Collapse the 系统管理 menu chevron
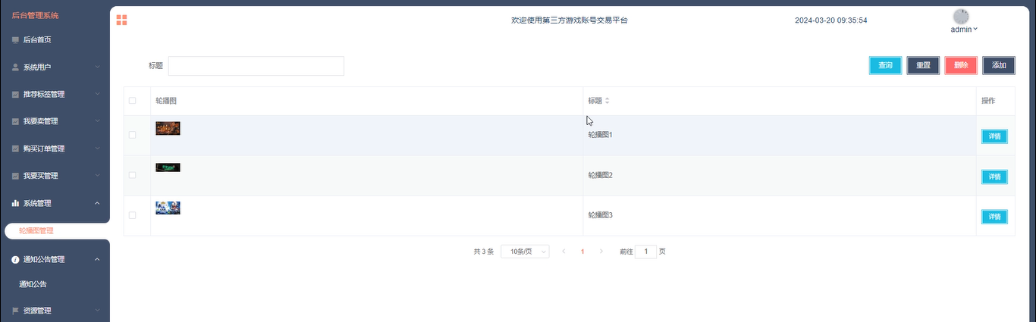The width and height of the screenshot is (1036, 322). [x=97, y=203]
